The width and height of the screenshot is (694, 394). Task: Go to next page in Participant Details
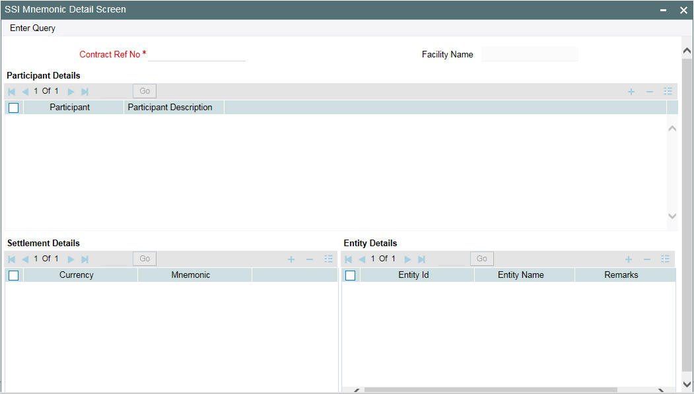point(71,92)
